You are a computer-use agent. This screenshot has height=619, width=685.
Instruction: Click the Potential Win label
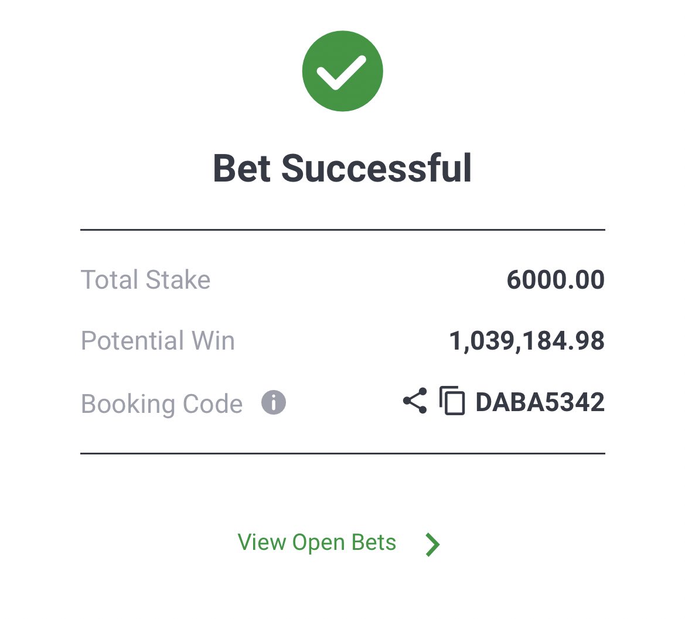point(158,340)
